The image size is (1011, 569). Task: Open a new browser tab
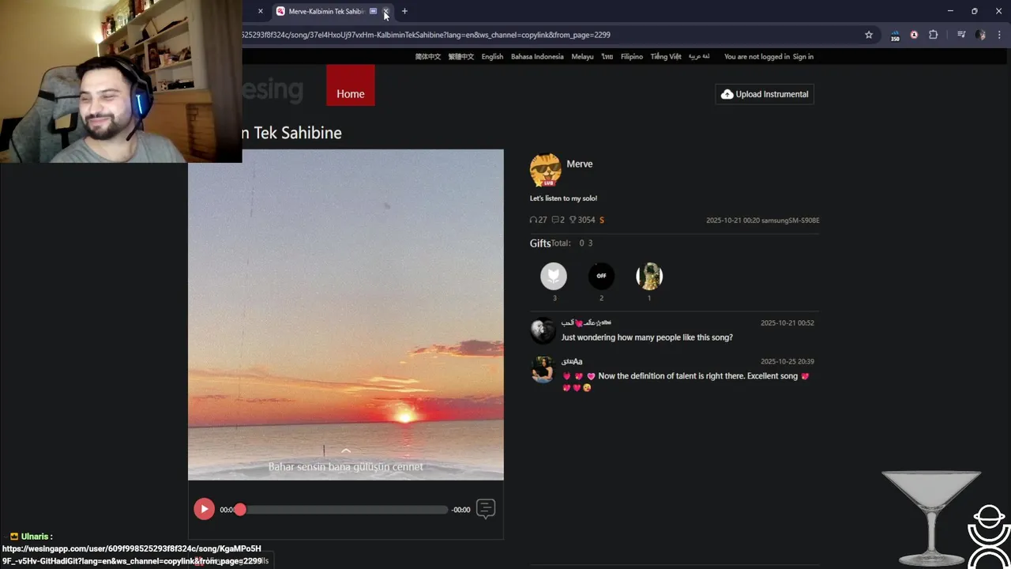(404, 11)
